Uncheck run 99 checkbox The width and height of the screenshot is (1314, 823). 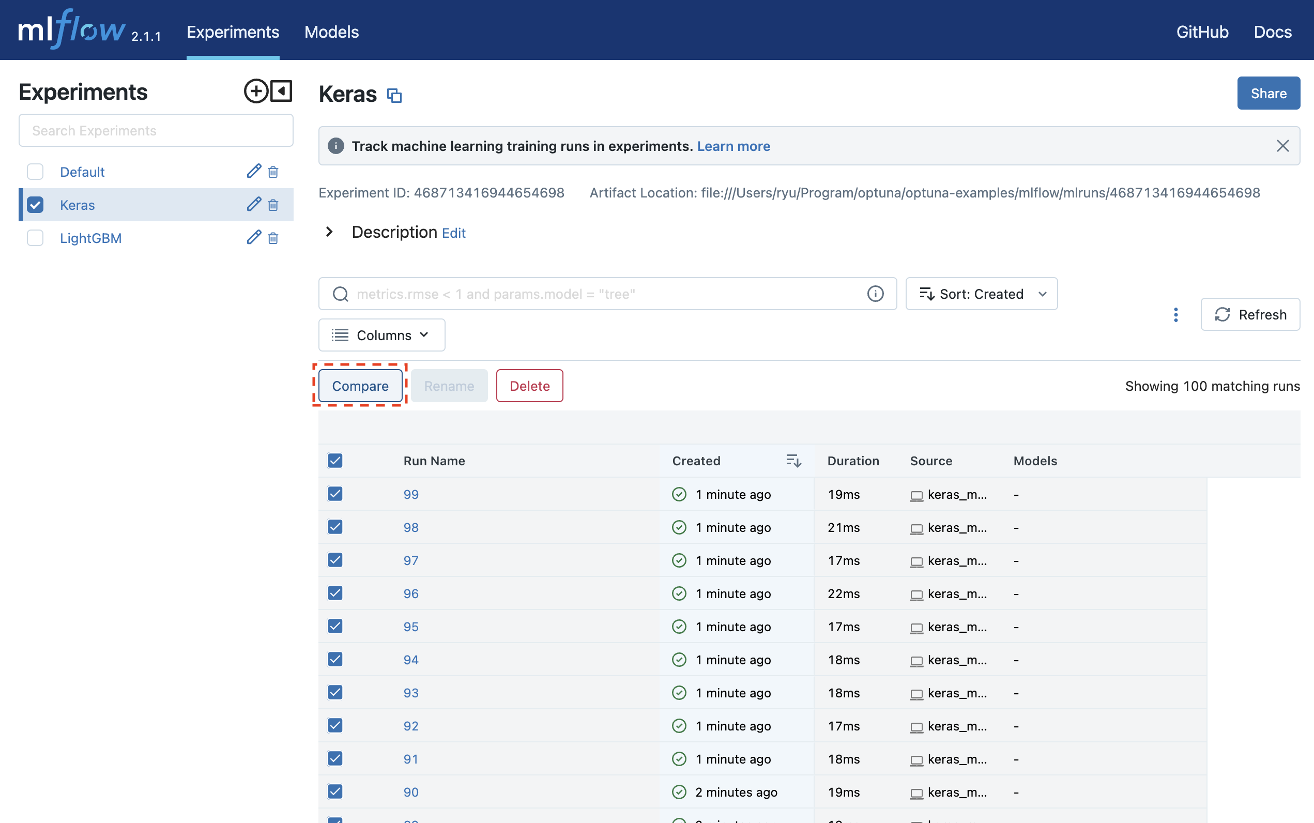tap(335, 494)
